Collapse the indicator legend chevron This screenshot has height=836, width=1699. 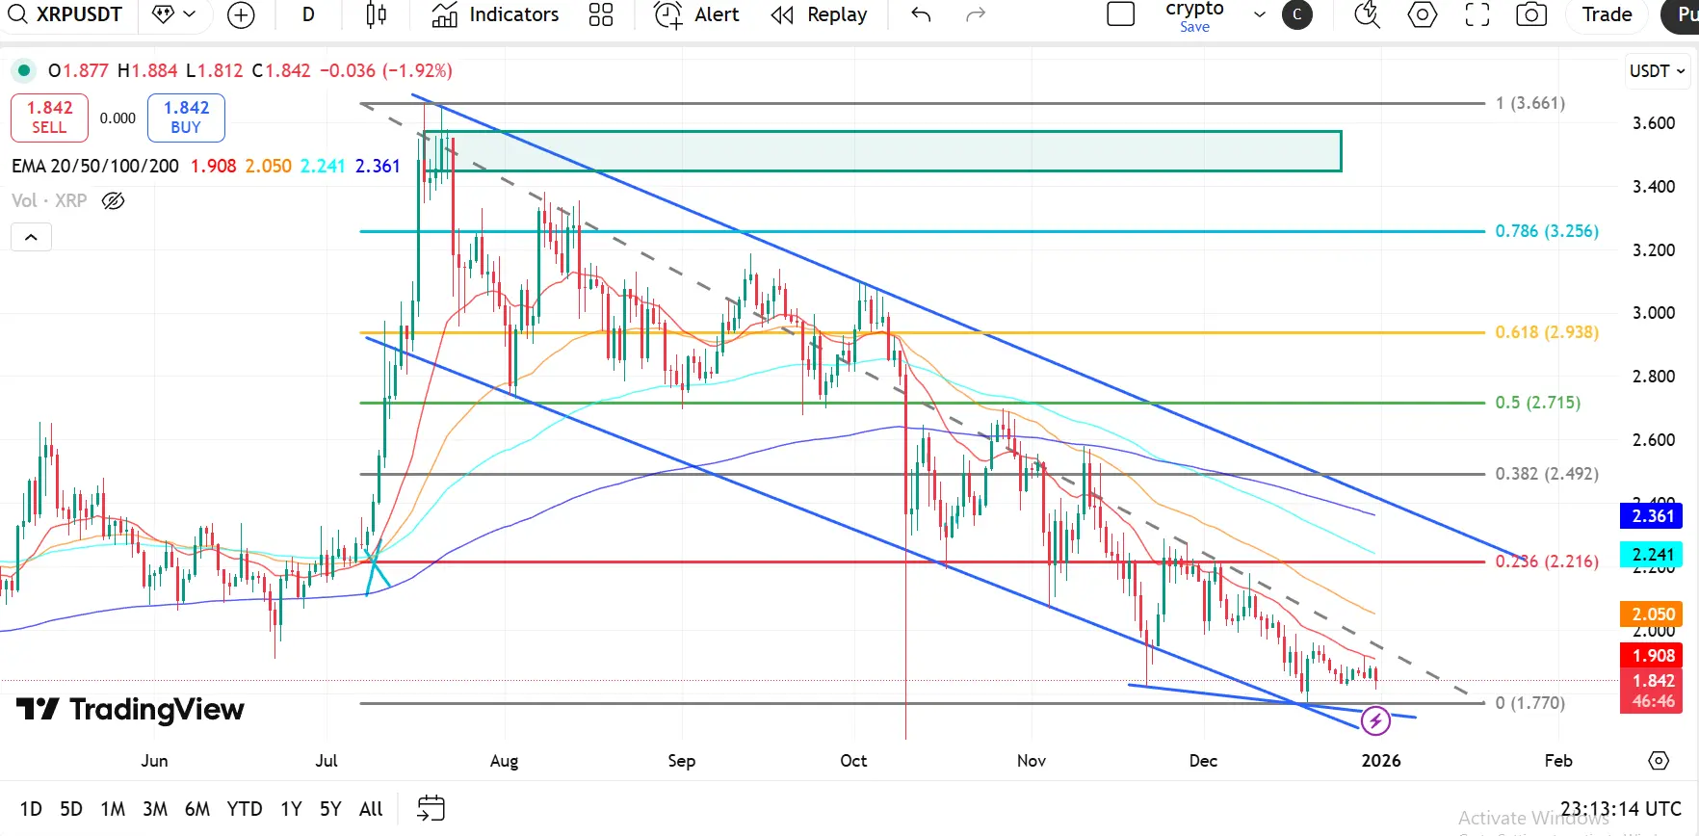tap(31, 237)
